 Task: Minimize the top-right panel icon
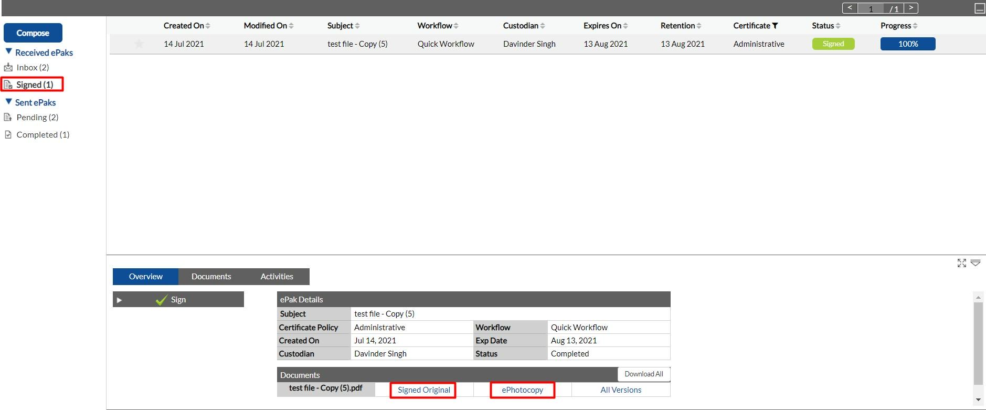click(x=980, y=8)
